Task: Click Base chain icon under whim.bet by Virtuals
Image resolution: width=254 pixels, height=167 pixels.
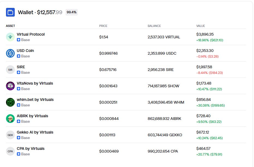Action: click(x=19, y=105)
